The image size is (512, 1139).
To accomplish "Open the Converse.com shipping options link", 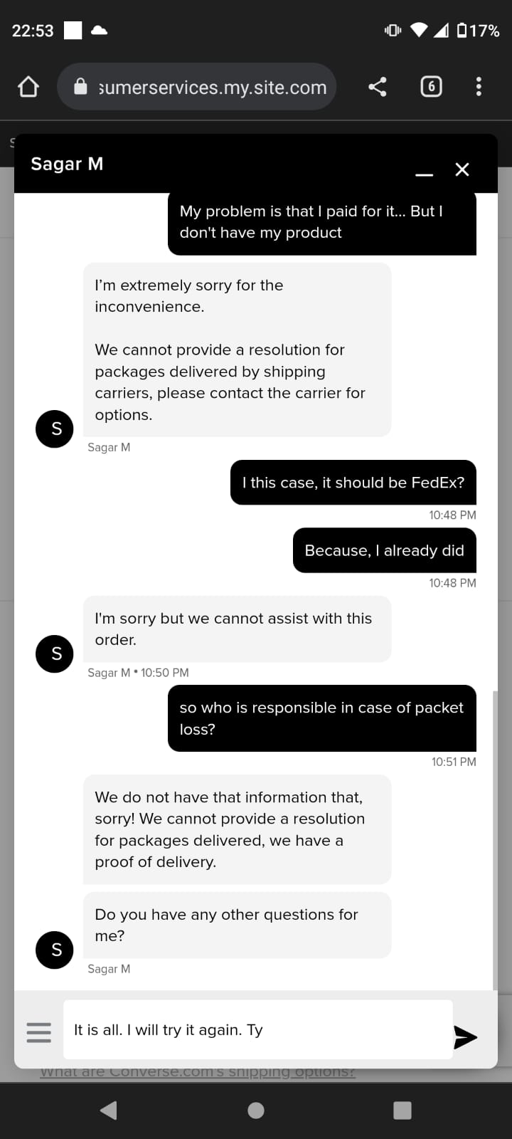I will tap(198, 1072).
